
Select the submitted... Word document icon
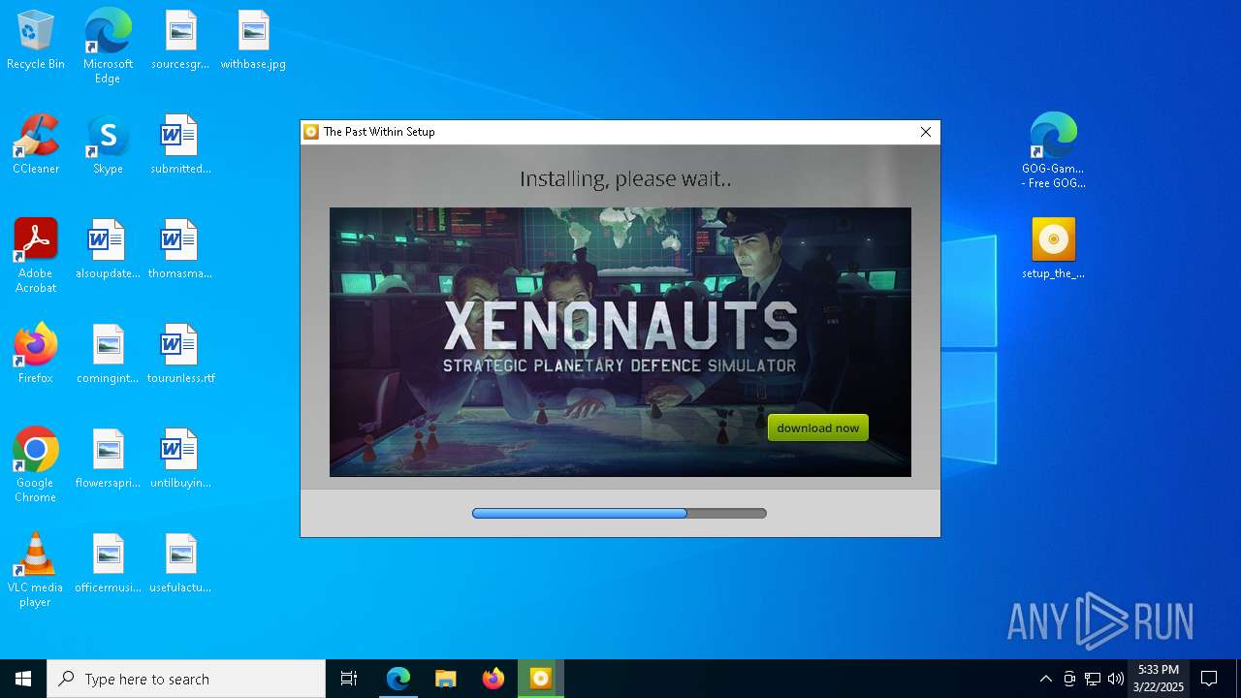(180, 145)
